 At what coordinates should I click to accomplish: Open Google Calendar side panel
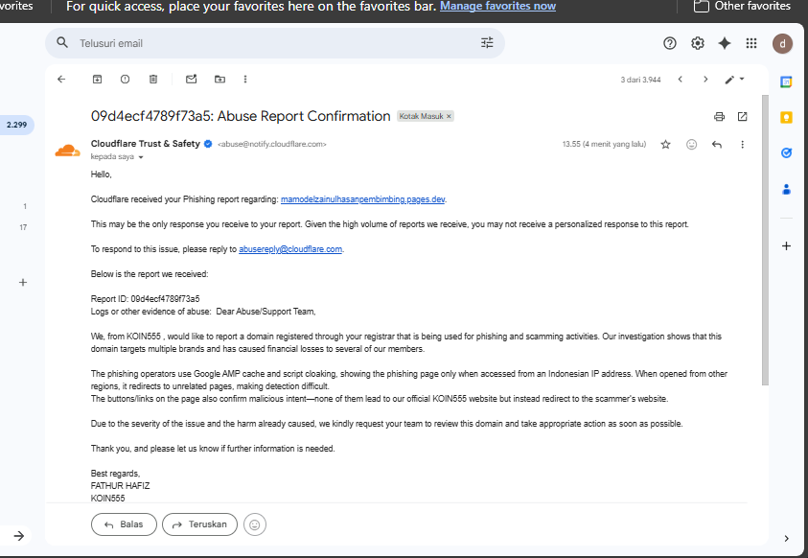(786, 81)
